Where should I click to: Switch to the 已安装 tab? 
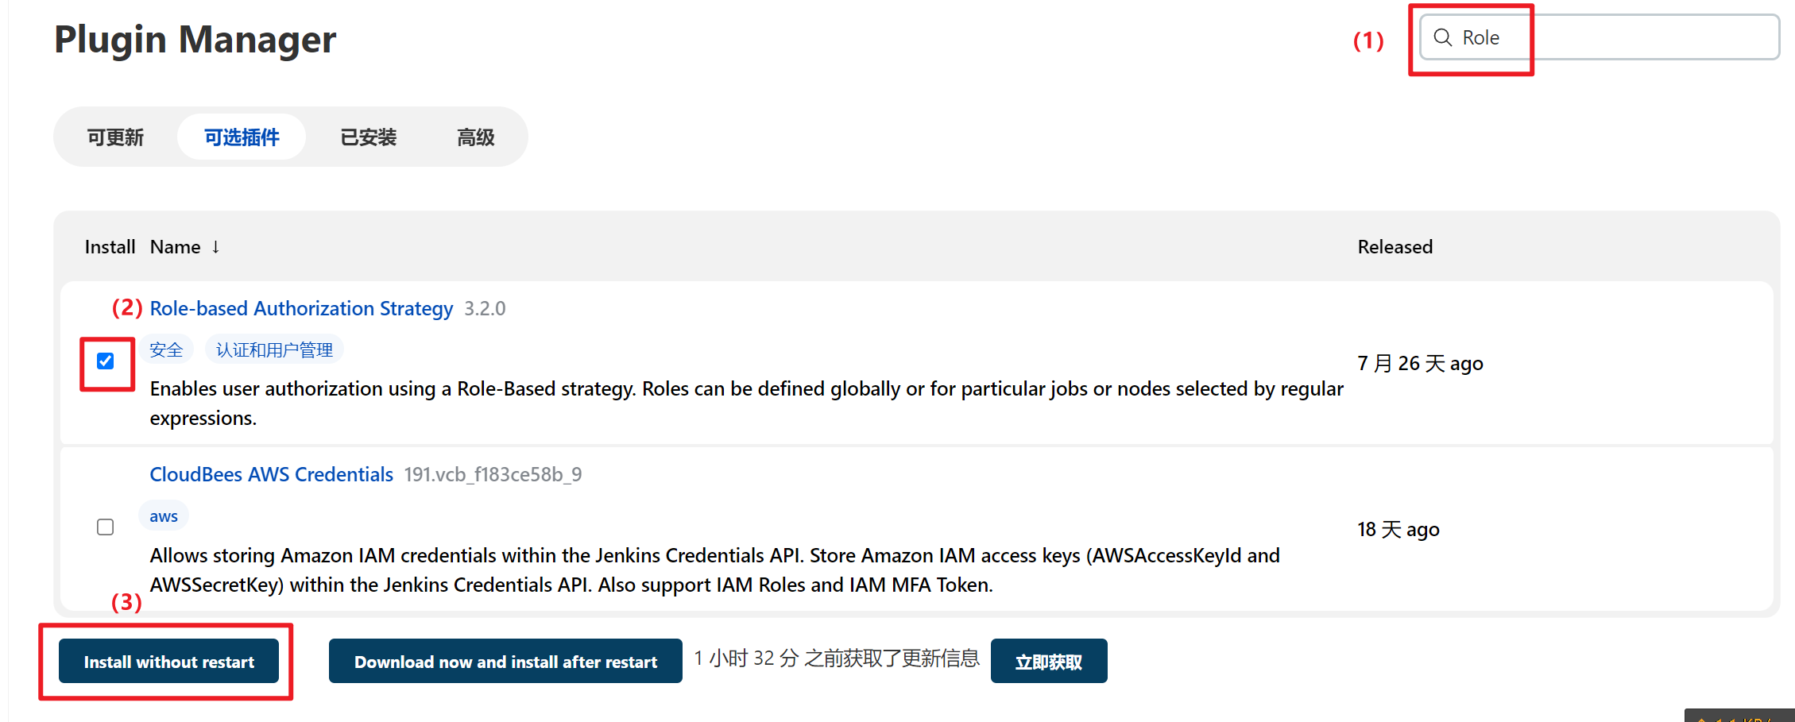[367, 137]
